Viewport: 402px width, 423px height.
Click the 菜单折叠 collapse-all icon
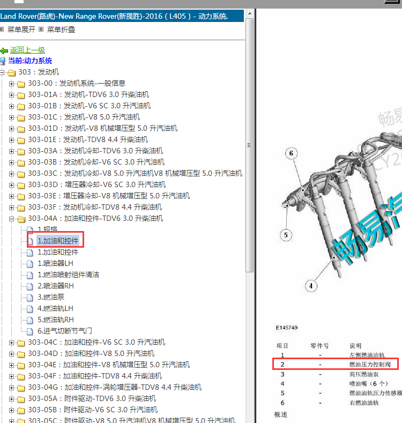[x=41, y=29]
